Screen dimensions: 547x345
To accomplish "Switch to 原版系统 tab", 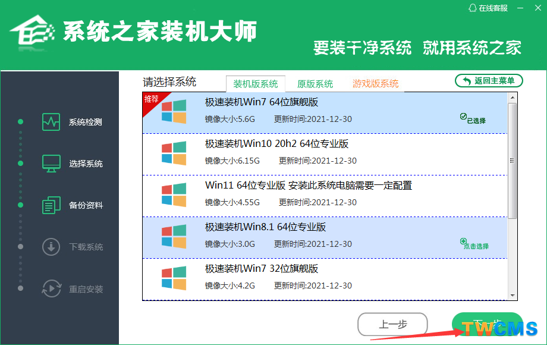I will coord(315,84).
